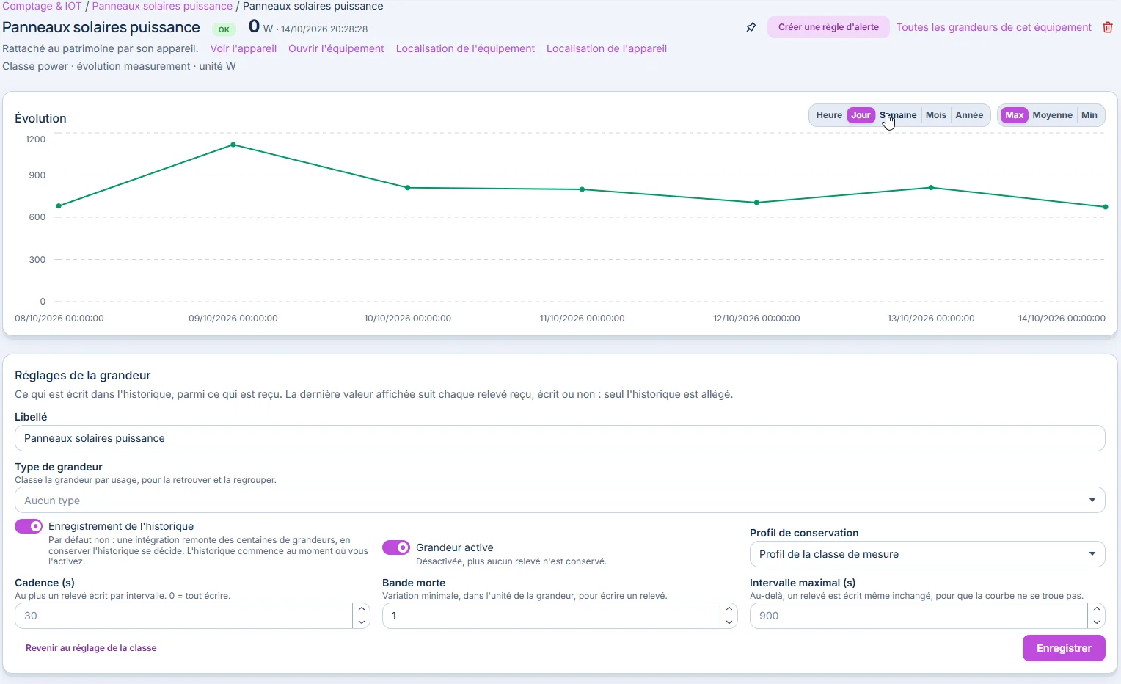Image resolution: width=1121 pixels, height=684 pixels.
Task: Click the "Évolution" chart title
Action: point(40,118)
